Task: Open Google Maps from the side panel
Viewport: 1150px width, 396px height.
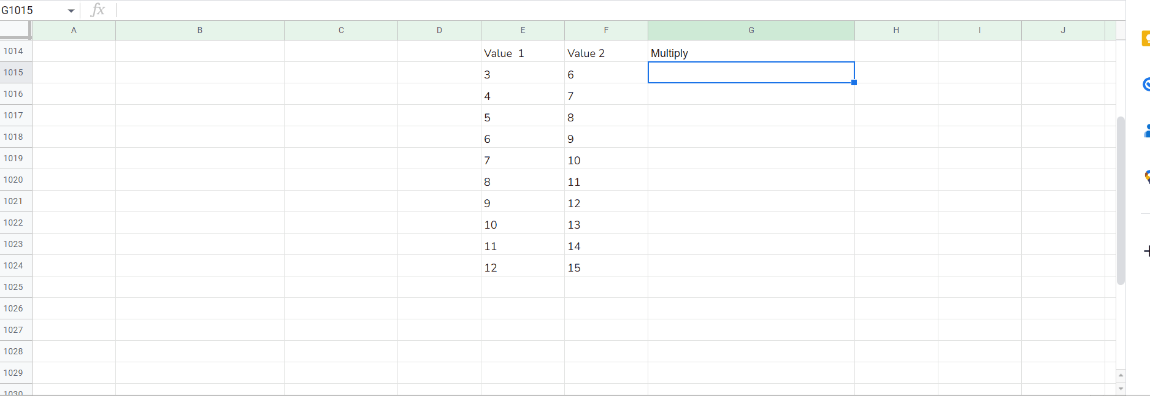Action: pyautogui.click(x=1146, y=177)
